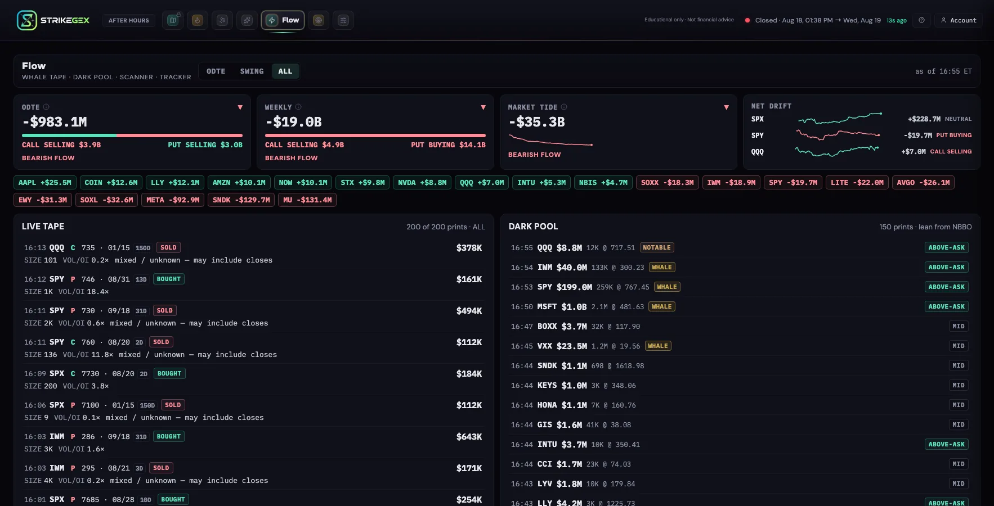Select the AAPL +$25.5M ticker chip
Image resolution: width=994 pixels, height=506 pixels.
pos(45,183)
